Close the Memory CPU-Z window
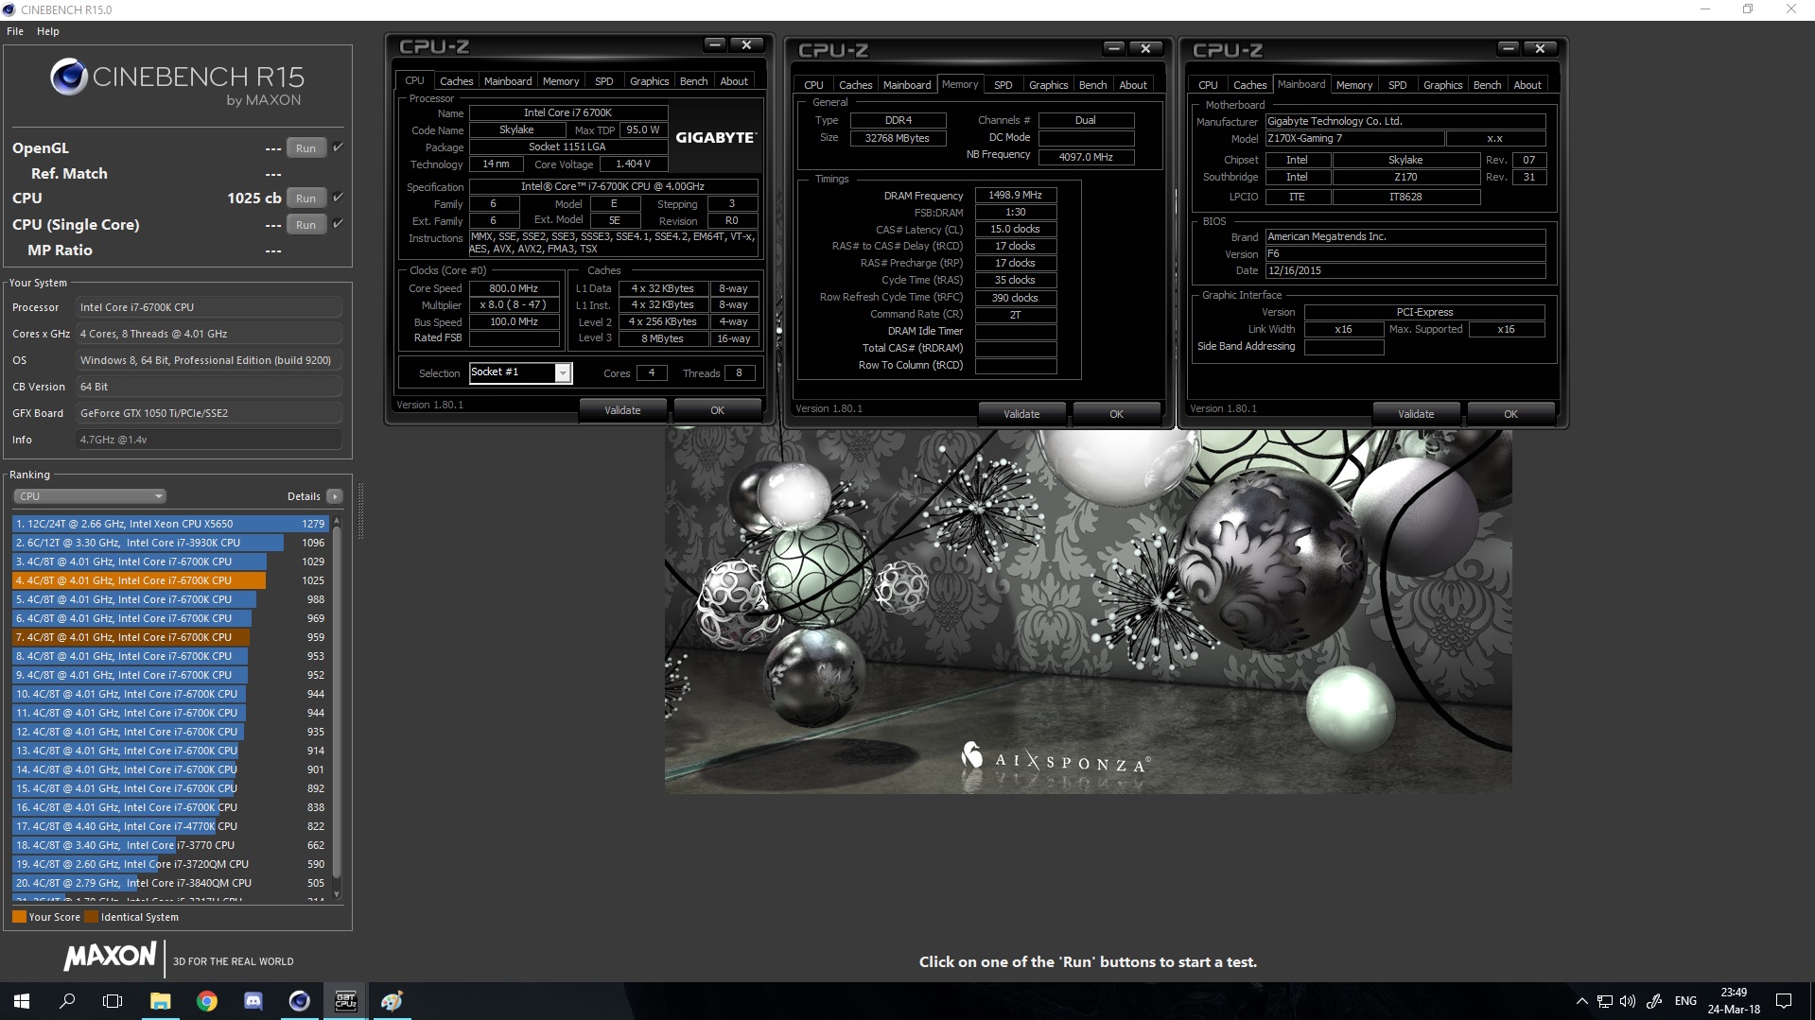Screen dimensions: 1815x1020 [1145, 49]
